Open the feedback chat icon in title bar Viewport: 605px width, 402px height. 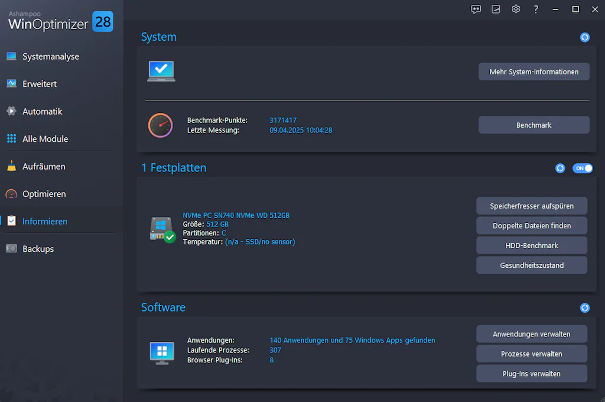pyautogui.click(x=476, y=9)
